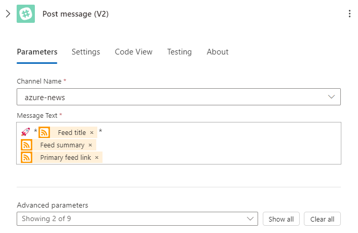Viewport: 358px width, 233px height.
Task: Select the Parameters tab
Action: 37,52
